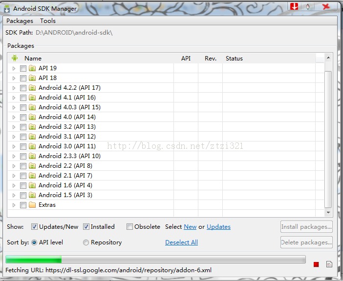Click the vertical scrollbar thumb

[328, 139]
